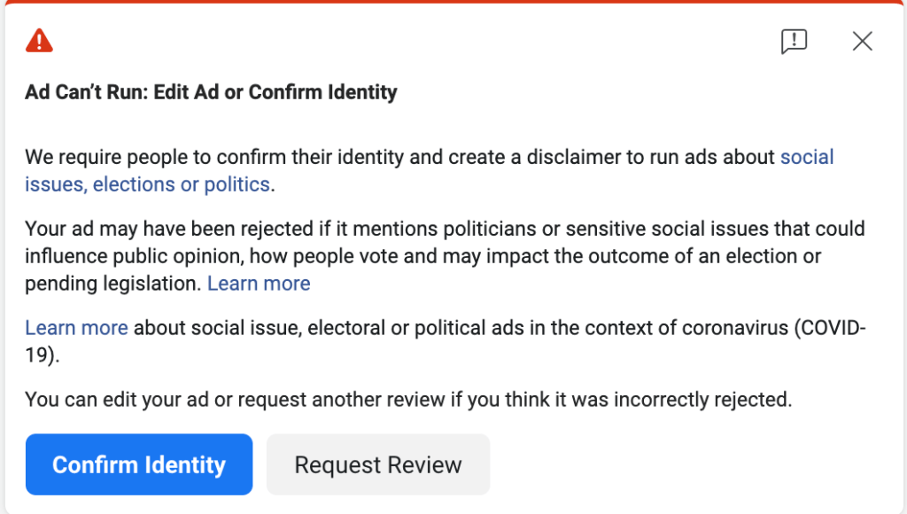Open the social issues, elections or politics link
The image size is (907, 514).
pyautogui.click(x=148, y=184)
